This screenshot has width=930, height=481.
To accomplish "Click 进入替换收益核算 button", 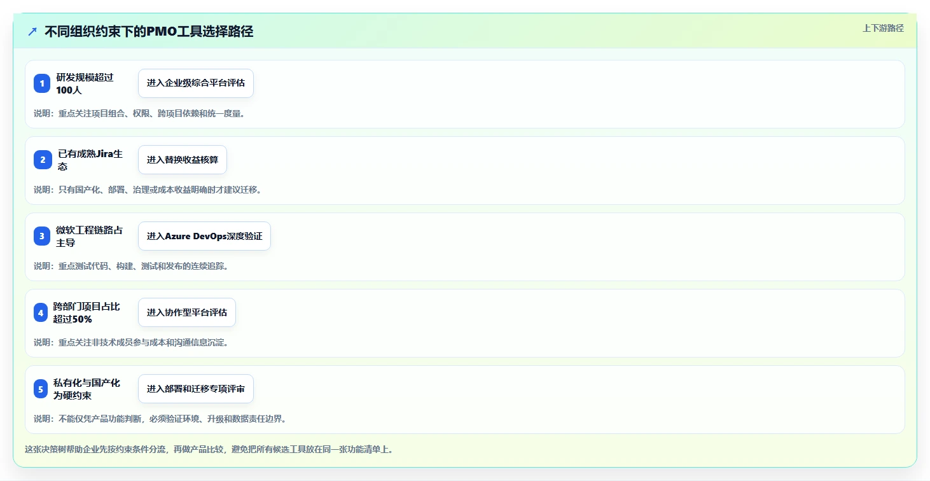I will coord(183,160).
